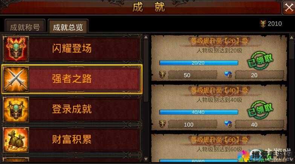Open the 财富积累 achievement category
This screenshot has height=164, width=295.
pyautogui.click(x=72, y=140)
